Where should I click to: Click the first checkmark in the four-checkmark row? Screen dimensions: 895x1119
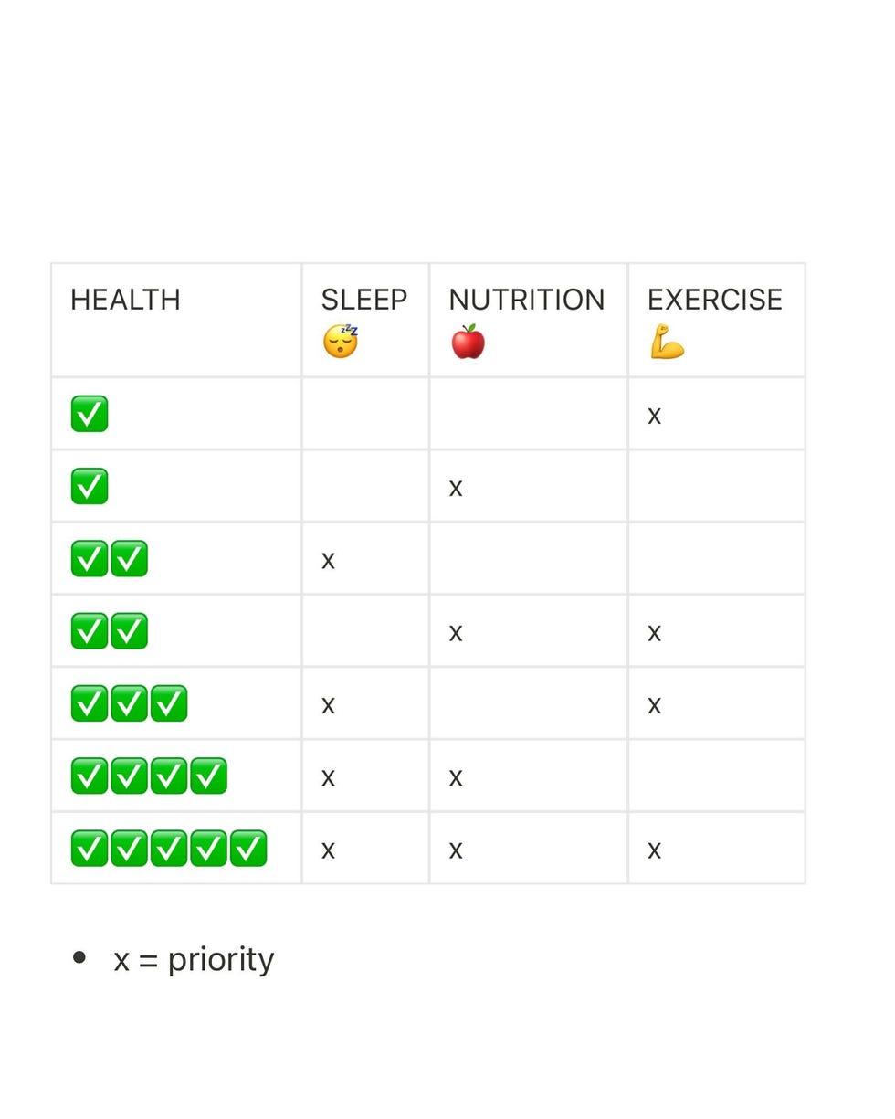pos(89,776)
